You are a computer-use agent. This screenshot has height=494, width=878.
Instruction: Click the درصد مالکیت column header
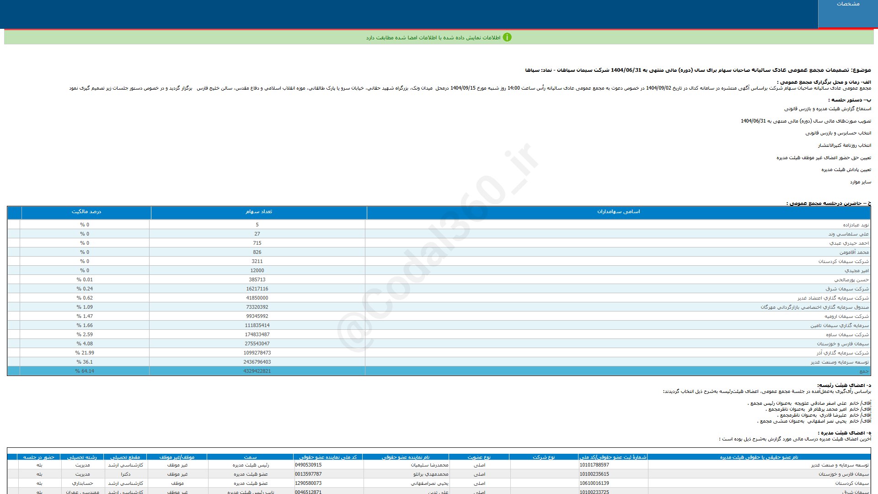86,212
